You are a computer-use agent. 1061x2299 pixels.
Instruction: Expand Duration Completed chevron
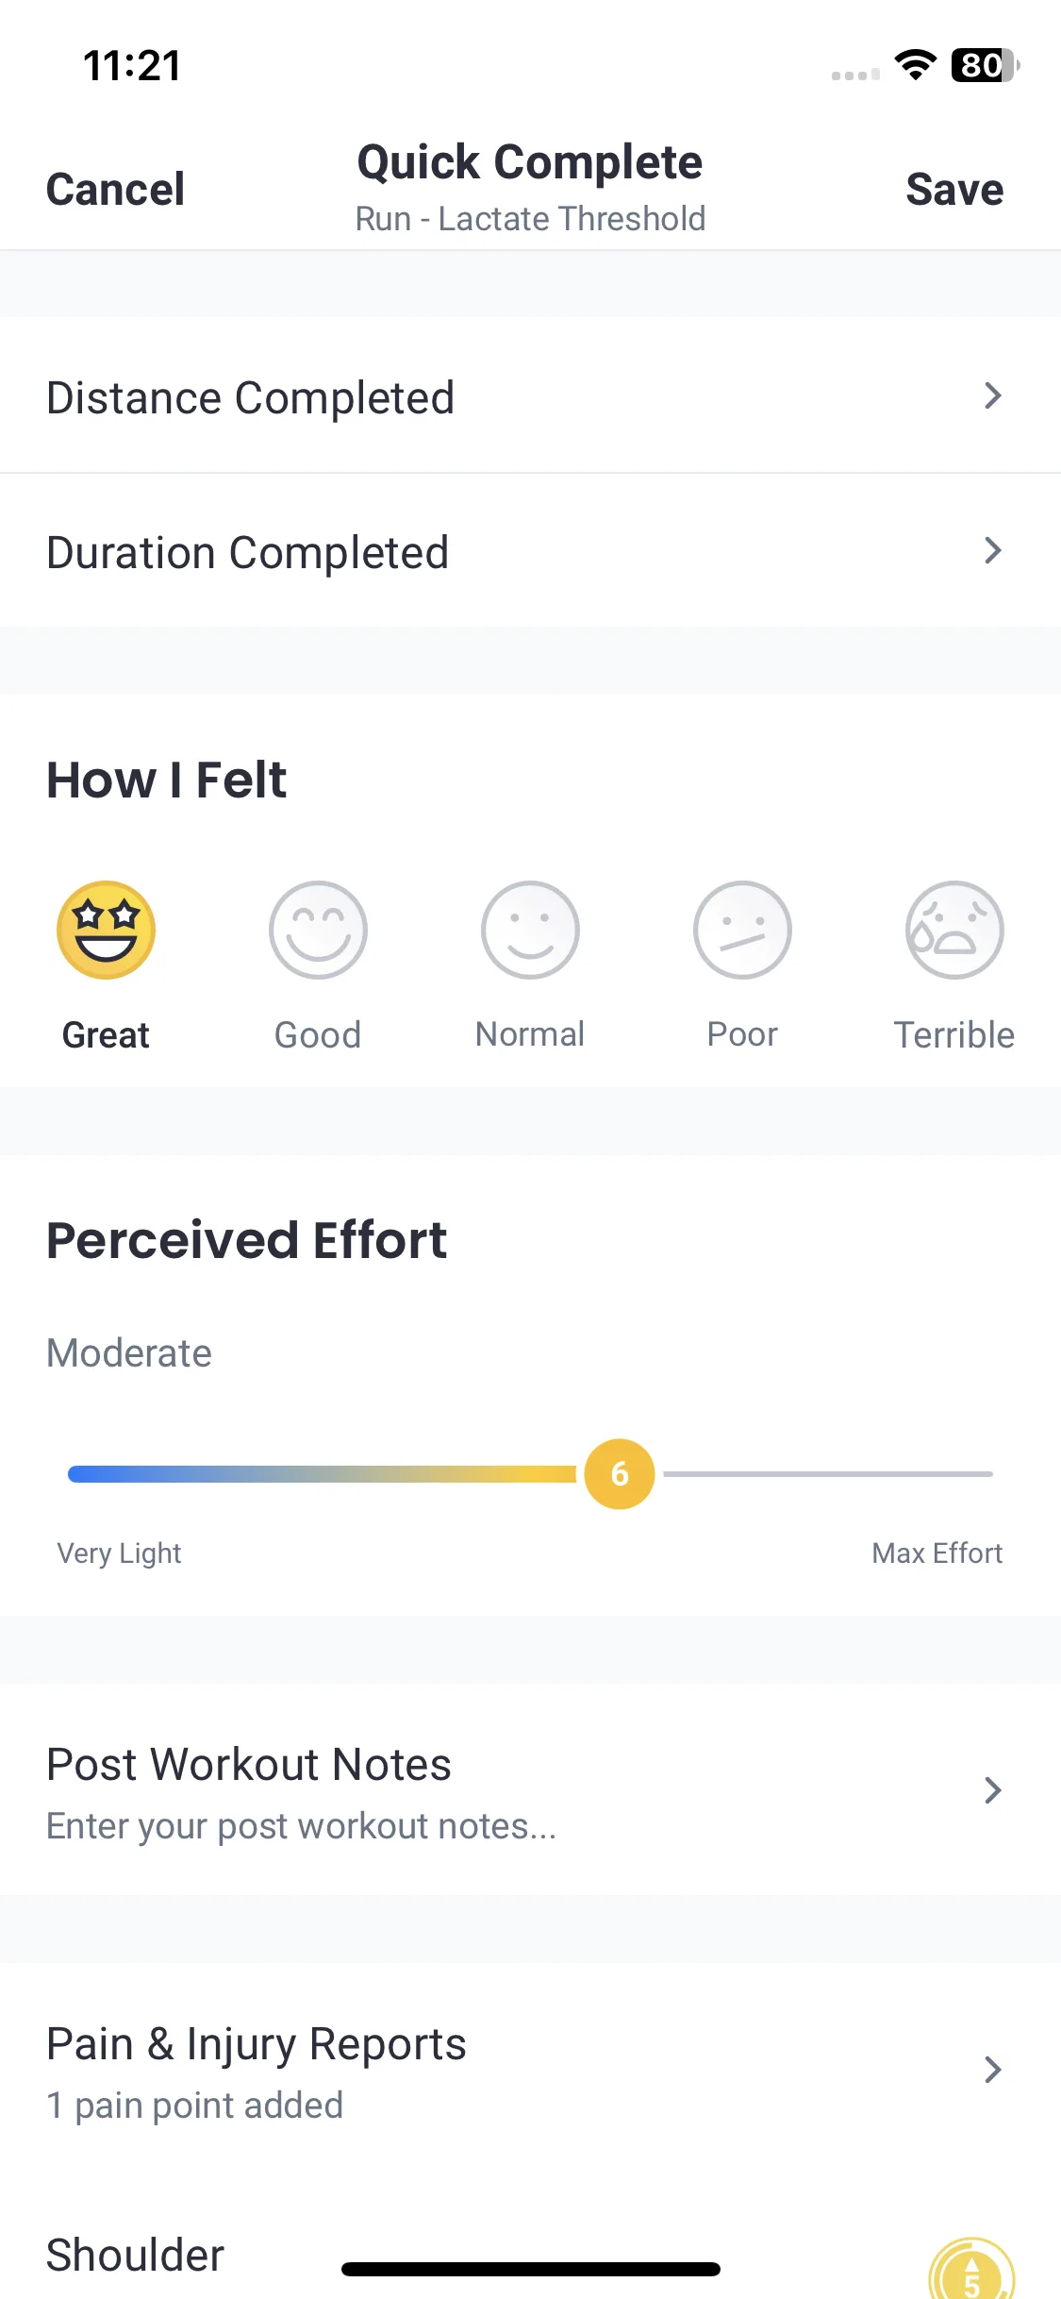pos(992,550)
